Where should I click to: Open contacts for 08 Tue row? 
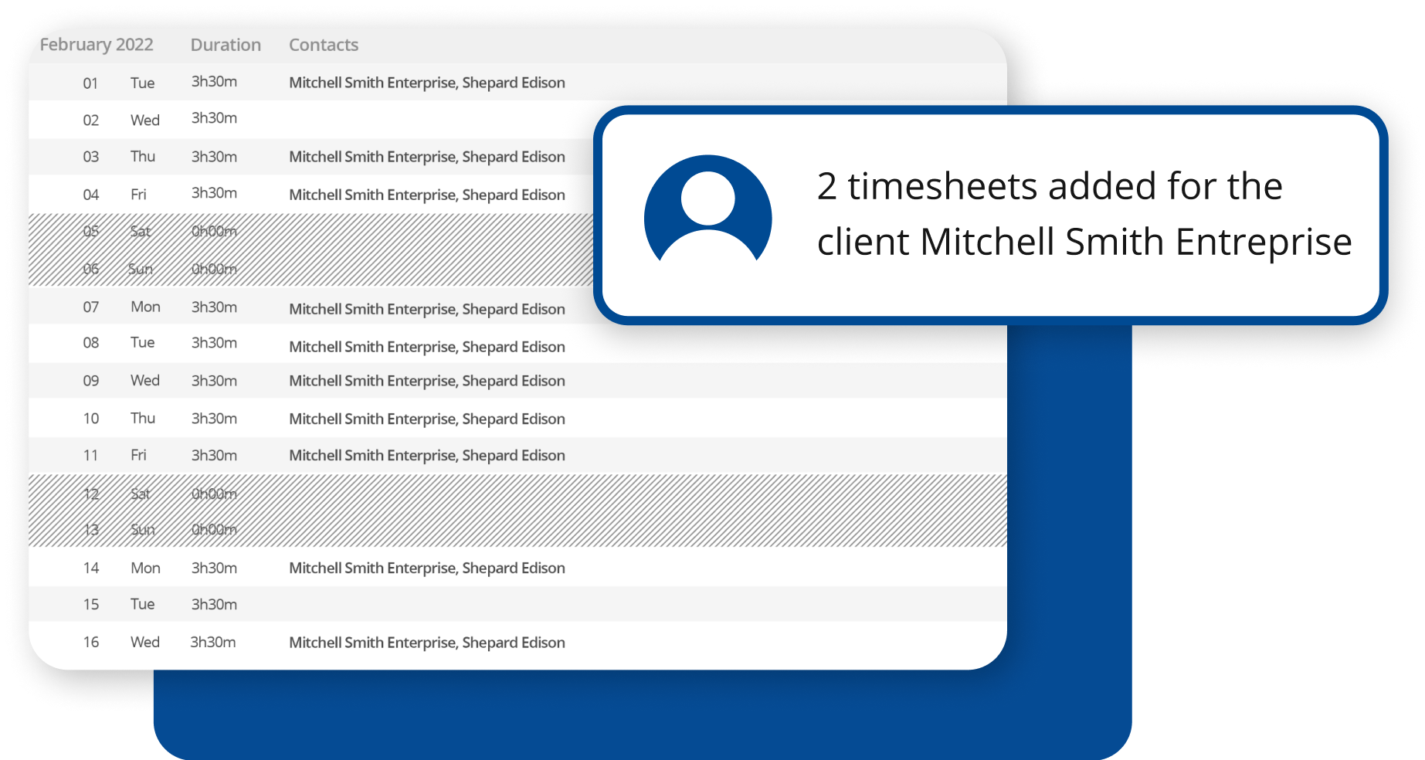(x=427, y=347)
